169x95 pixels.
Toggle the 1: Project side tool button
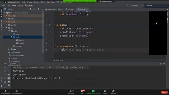coord(2,13)
